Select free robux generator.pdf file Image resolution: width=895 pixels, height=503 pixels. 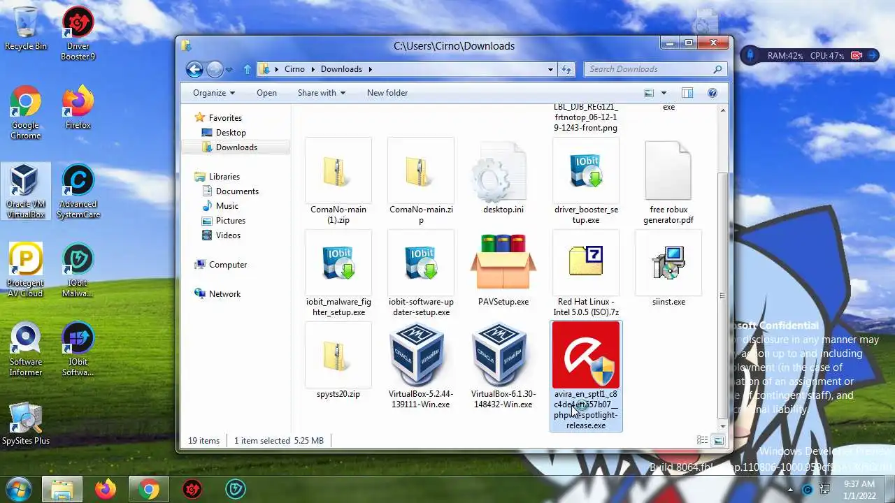(x=668, y=182)
